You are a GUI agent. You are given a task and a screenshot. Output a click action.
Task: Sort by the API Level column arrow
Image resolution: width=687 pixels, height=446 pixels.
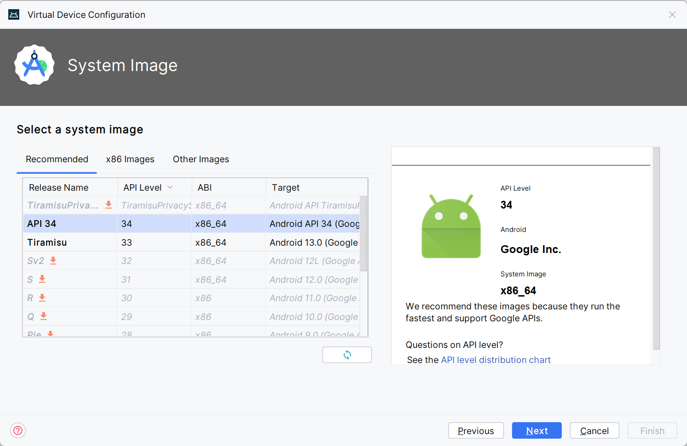point(170,187)
